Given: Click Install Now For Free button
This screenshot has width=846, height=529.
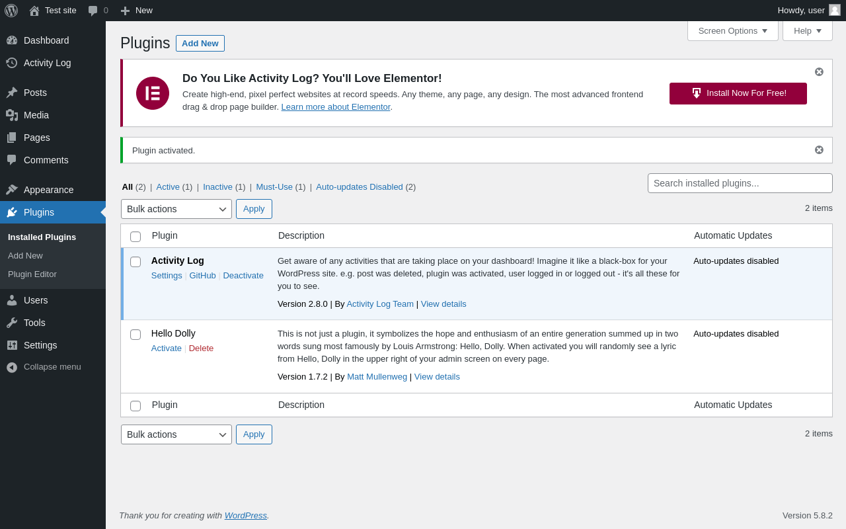Looking at the screenshot, I should click(x=738, y=93).
